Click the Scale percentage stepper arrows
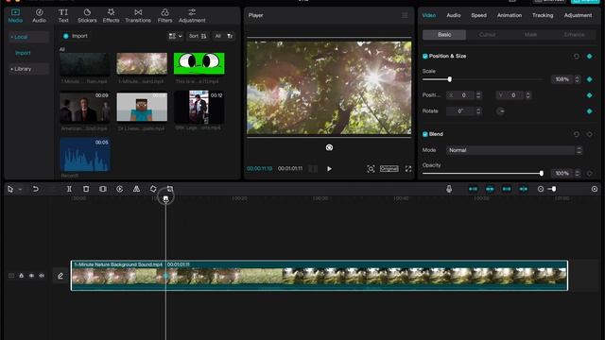This screenshot has width=605, height=340. (x=578, y=79)
